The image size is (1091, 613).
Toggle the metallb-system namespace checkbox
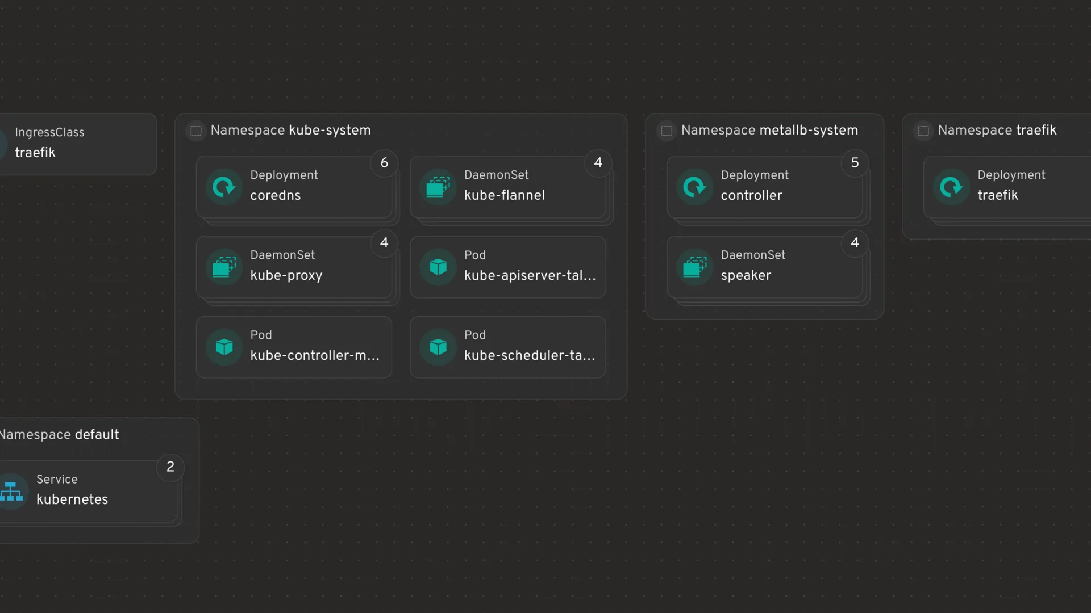click(667, 131)
